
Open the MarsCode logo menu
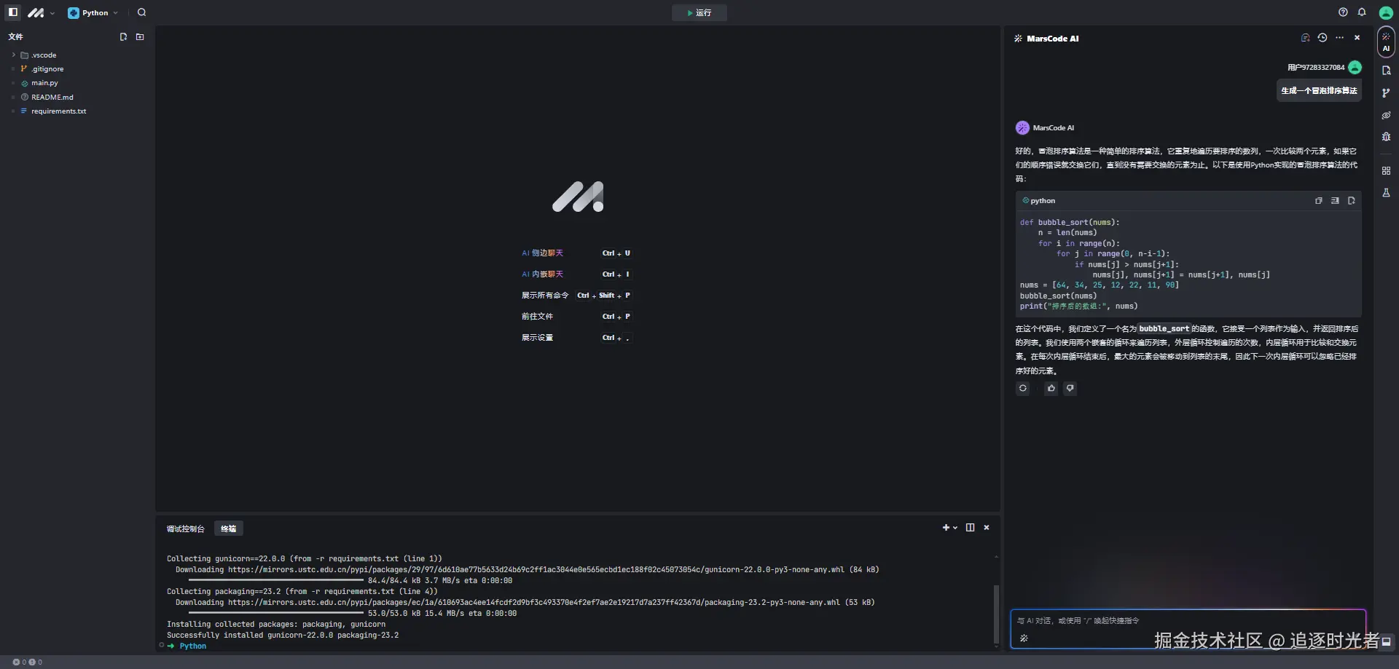tap(41, 12)
